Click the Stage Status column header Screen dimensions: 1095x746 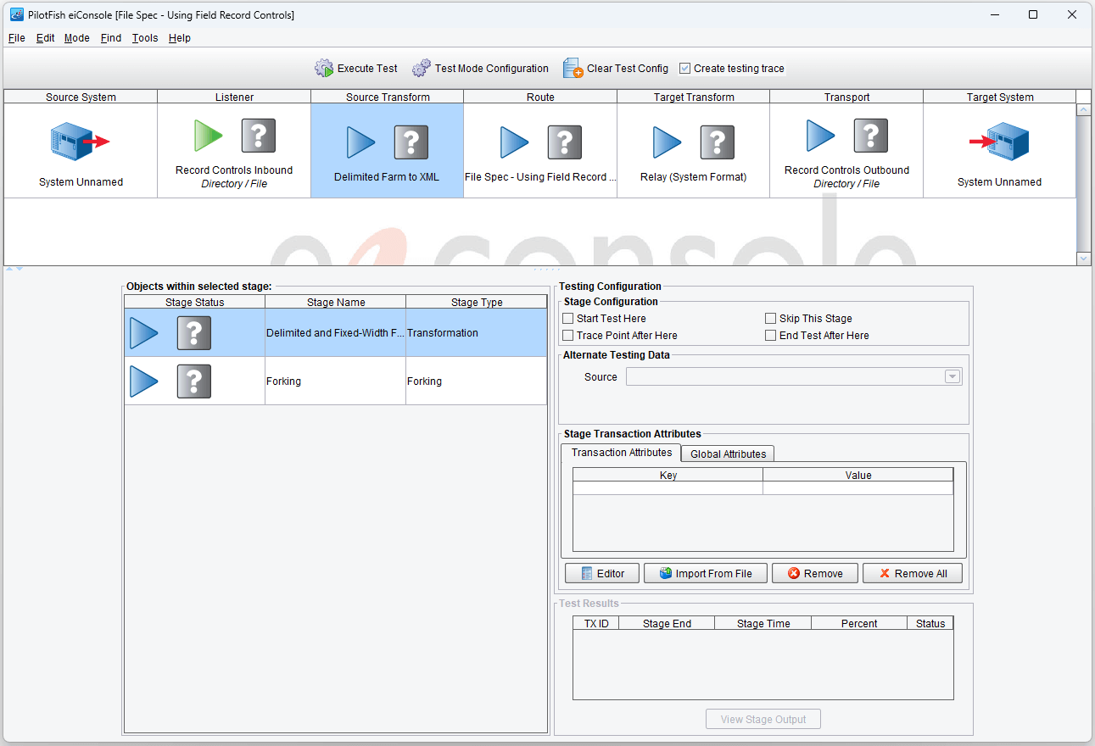(195, 302)
